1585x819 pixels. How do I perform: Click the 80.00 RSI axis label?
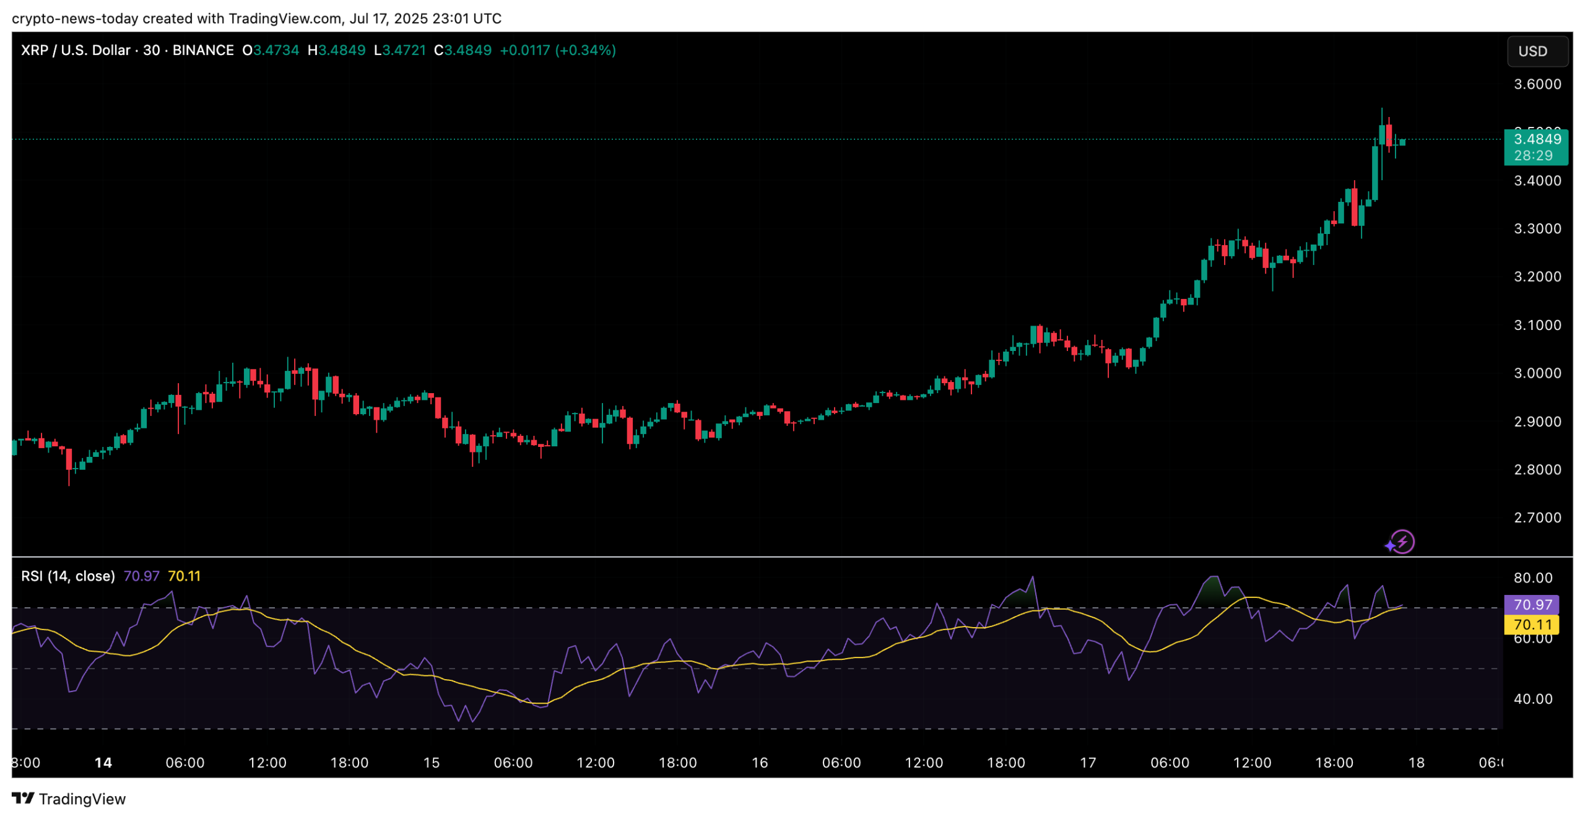coord(1533,578)
